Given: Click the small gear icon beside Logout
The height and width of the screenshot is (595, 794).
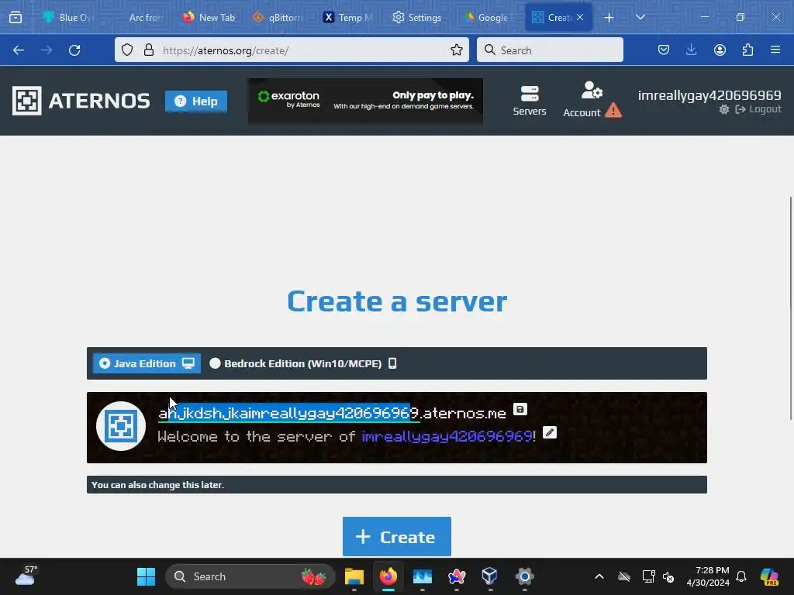Looking at the screenshot, I should (x=724, y=109).
